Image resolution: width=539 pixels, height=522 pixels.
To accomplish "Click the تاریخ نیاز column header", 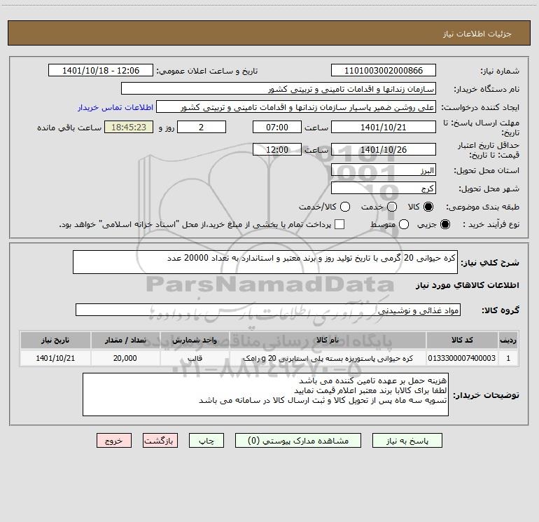I will 55,340.
